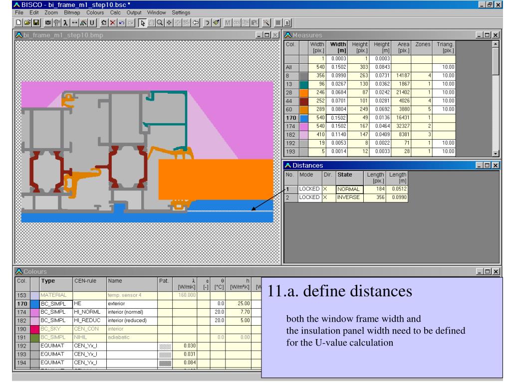Screen dimensions: 511x383
Task: Click the measure ruler toolbar icon
Action: [x=57, y=23]
